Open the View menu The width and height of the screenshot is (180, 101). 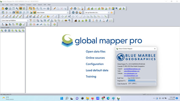tap(12, 5)
